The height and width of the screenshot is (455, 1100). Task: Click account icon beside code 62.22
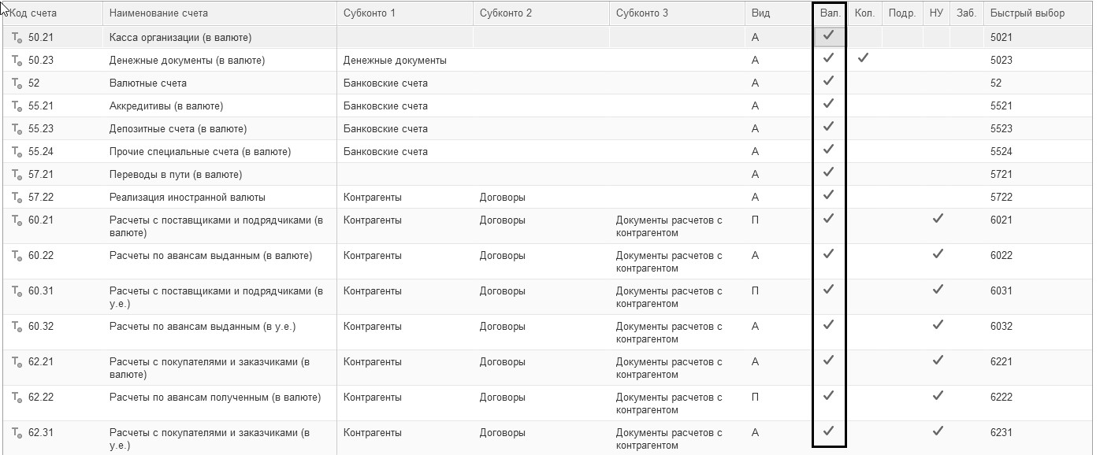tap(17, 398)
